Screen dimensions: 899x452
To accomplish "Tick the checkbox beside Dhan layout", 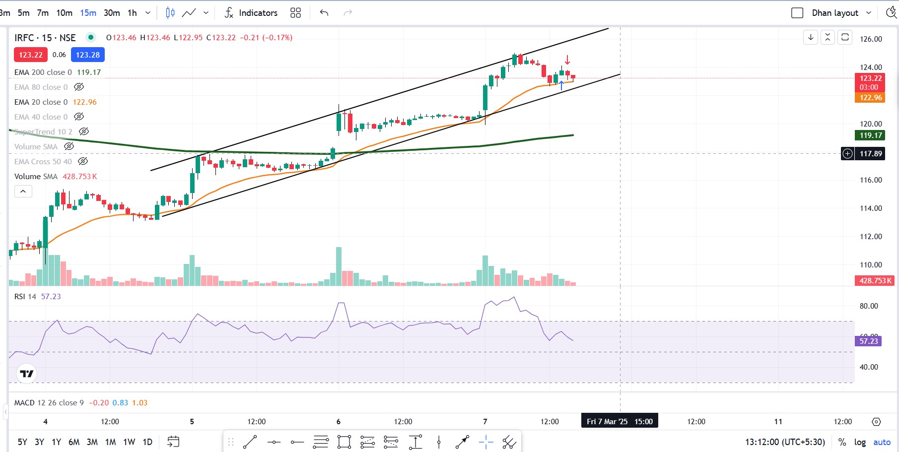I will click(797, 13).
